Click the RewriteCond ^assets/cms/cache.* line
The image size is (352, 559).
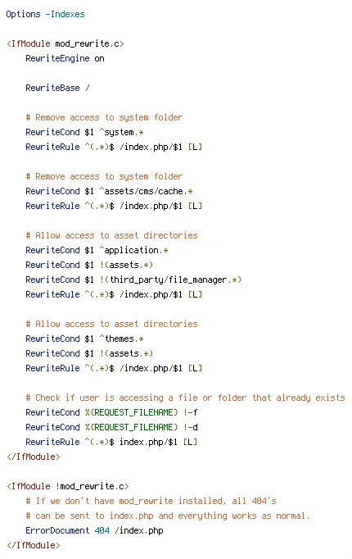click(x=109, y=192)
